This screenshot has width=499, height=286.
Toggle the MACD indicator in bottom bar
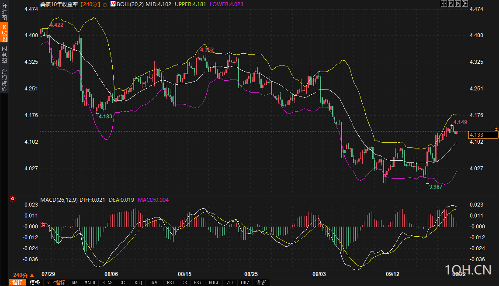coord(90,283)
